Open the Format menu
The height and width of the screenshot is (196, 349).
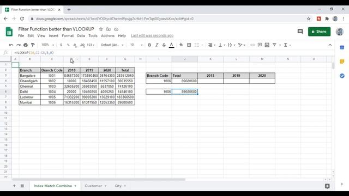click(68, 36)
